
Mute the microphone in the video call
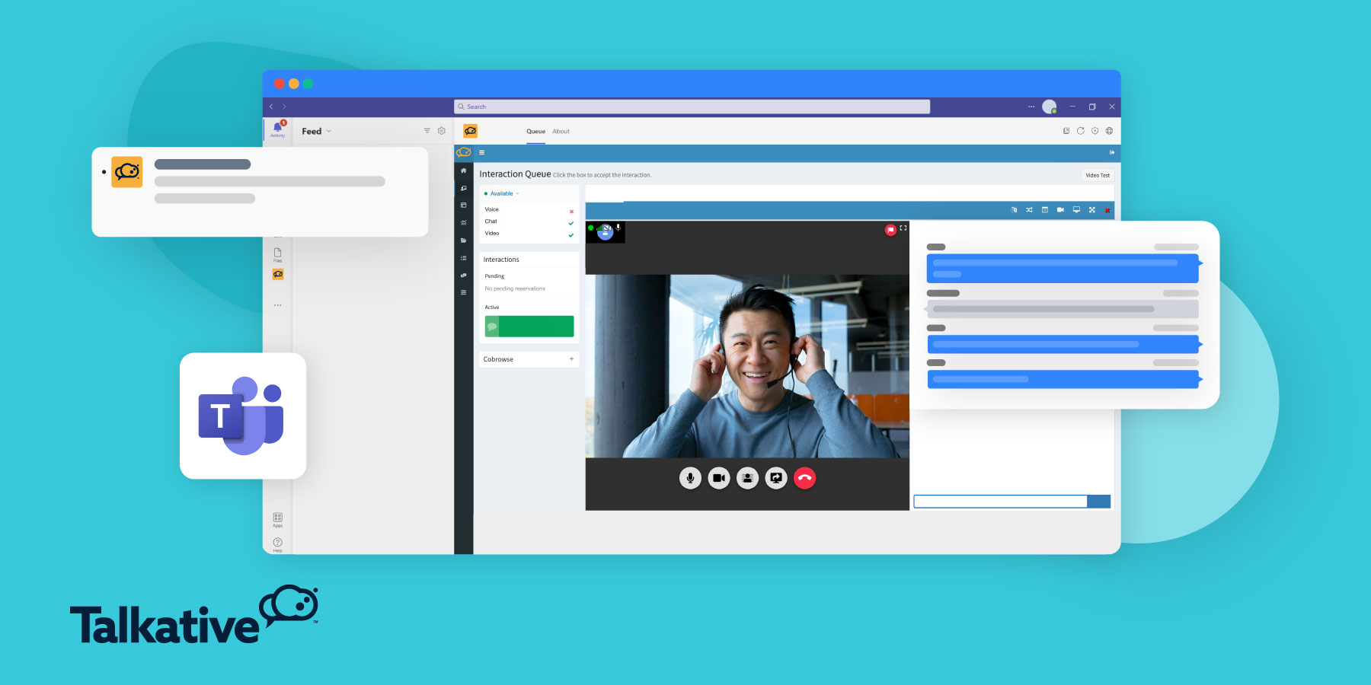click(690, 478)
